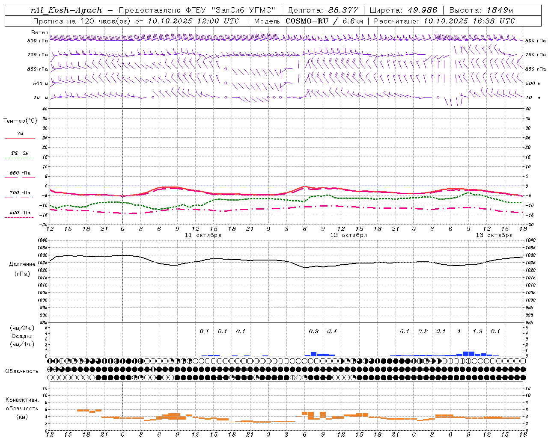Image resolution: width=548 pixels, height=438 pixels.
Task: Click the Облачность cloud cover label
Action: pos(22,371)
